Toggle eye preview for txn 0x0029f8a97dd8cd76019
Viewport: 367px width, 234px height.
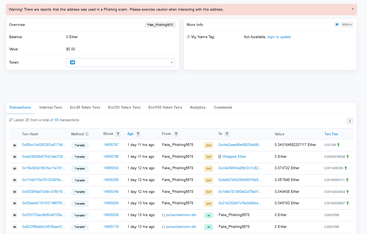[x=15, y=192]
